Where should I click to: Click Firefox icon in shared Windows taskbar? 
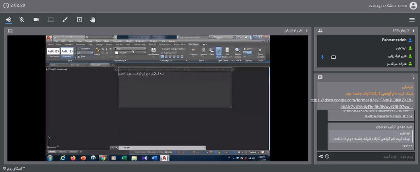(73, 158)
